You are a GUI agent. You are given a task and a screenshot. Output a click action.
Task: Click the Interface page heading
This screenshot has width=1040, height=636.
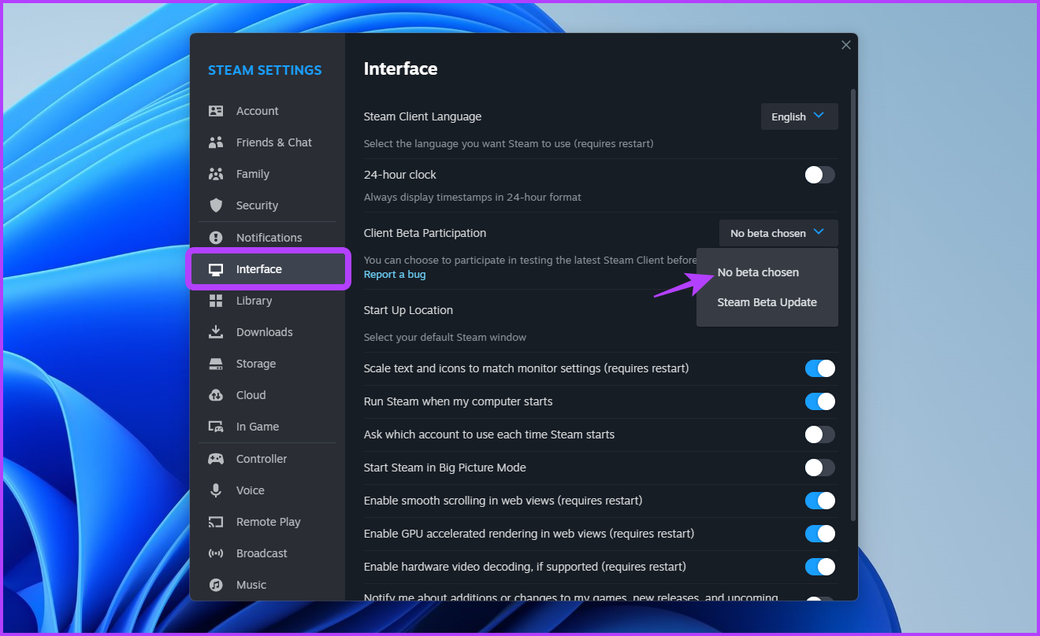(x=400, y=68)
